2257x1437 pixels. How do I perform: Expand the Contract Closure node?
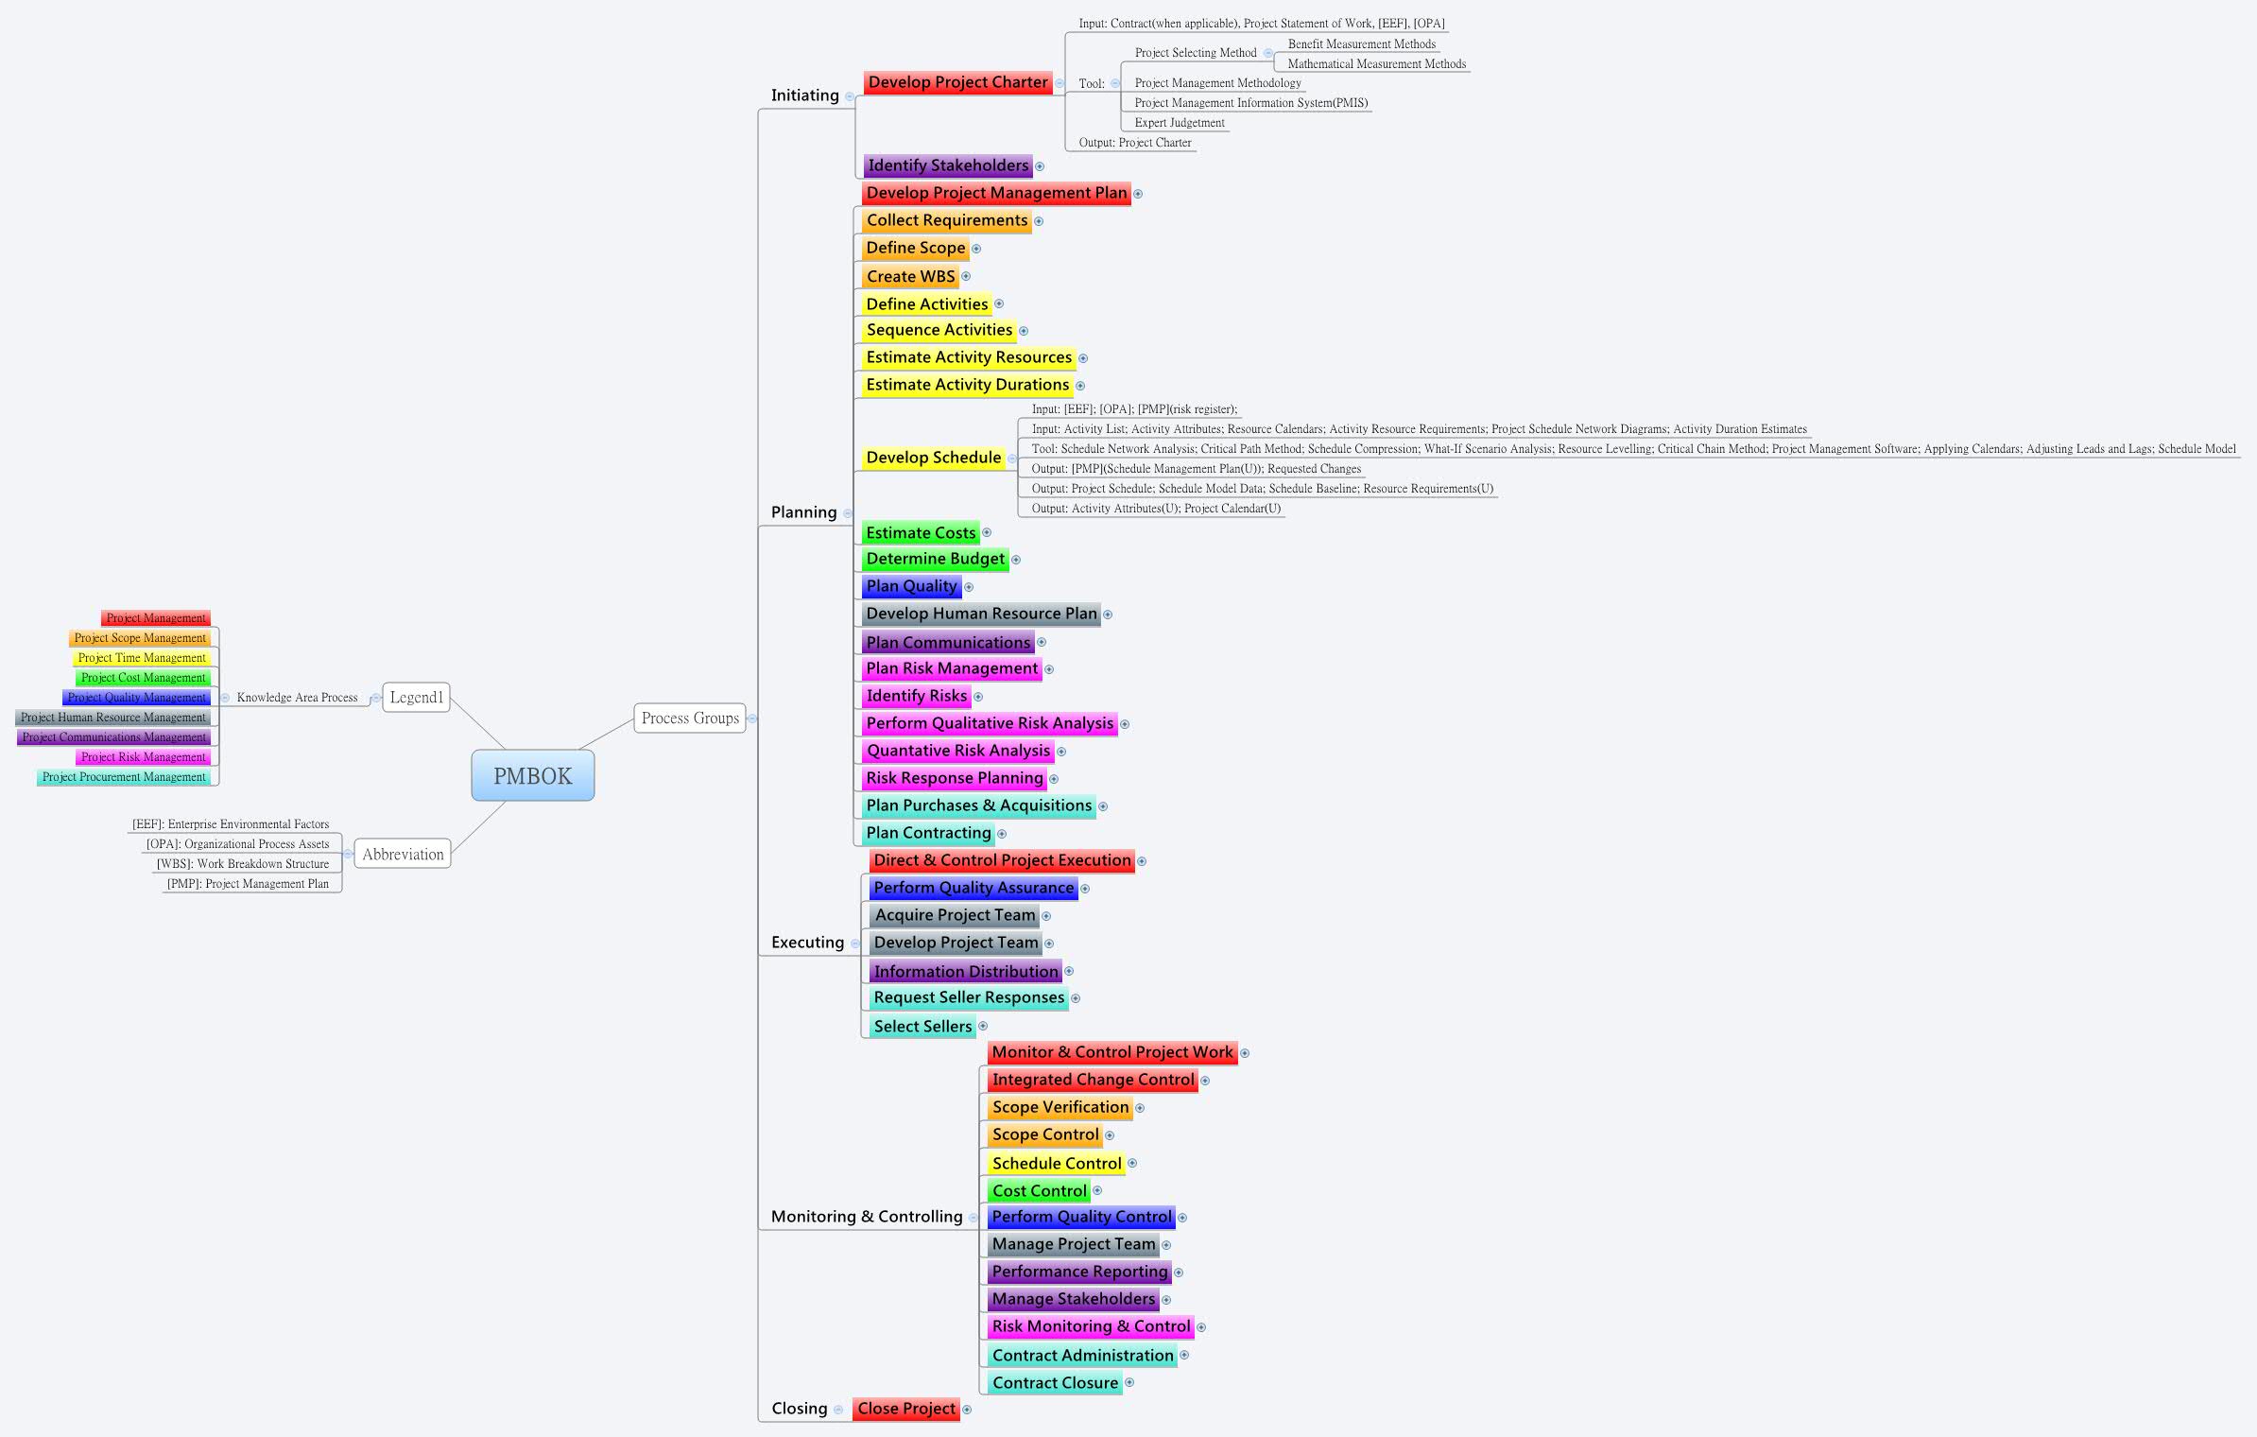tap(1129, 1383)
